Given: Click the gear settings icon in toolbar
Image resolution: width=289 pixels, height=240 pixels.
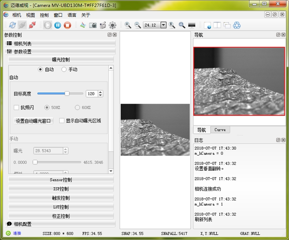Looking at the screenshot, I should tap(113, 25).
